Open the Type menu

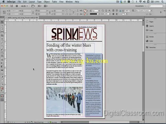tap(39, 2)
